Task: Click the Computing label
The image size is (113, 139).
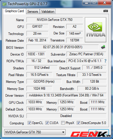Action: pyautogui.click(x=17, y=123)
